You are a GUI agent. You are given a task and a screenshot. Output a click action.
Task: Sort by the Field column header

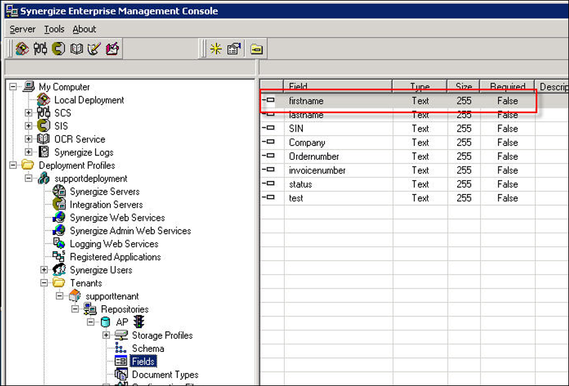[338, 86]
